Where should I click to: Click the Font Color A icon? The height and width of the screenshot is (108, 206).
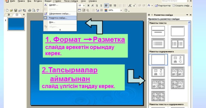pos(149,5)
